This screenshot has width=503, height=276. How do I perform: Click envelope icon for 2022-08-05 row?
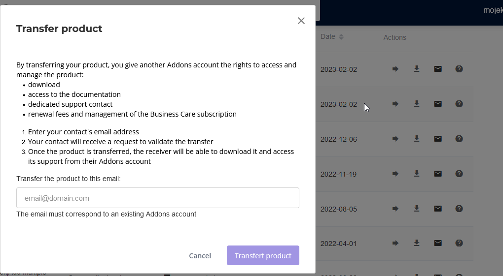click(438, 209)
